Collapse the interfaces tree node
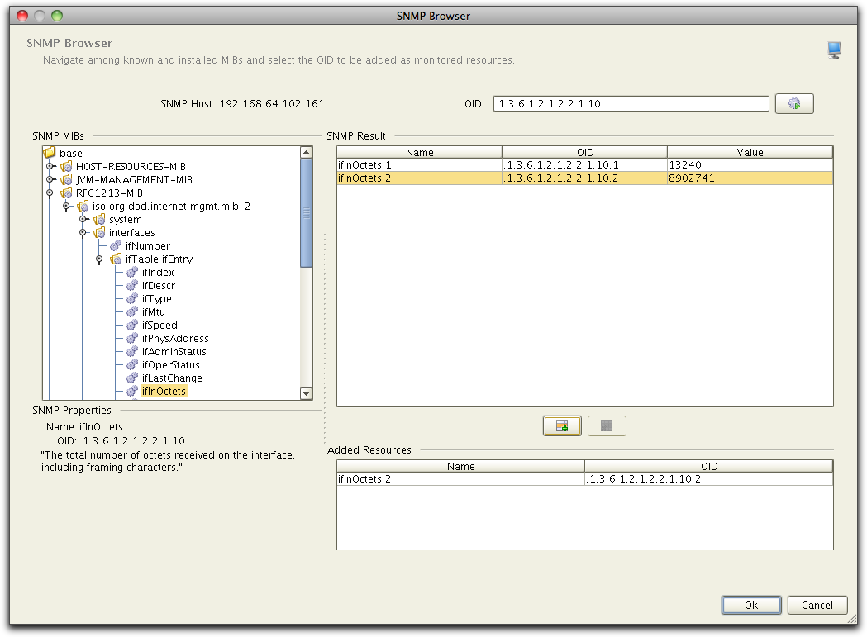This screenshot has width=867, height=637. tap(83, 232)
